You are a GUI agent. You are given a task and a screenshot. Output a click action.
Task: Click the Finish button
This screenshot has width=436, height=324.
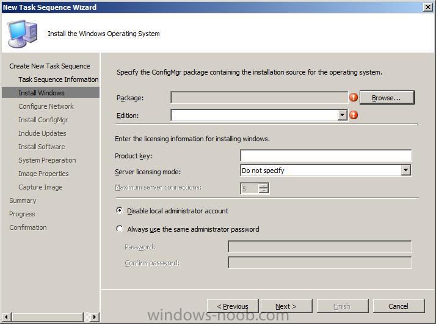coord(343,306)
